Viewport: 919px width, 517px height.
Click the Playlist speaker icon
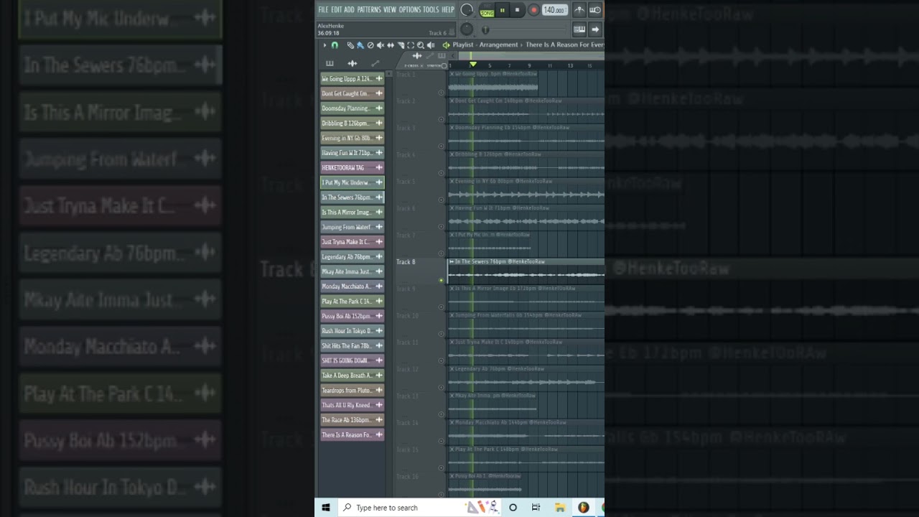(446, 45)
